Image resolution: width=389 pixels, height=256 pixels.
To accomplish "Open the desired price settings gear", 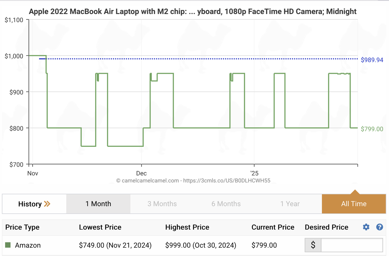I will pos(366,227).
